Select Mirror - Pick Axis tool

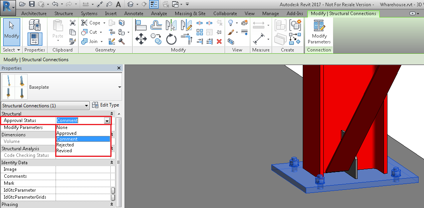point(171,25)
